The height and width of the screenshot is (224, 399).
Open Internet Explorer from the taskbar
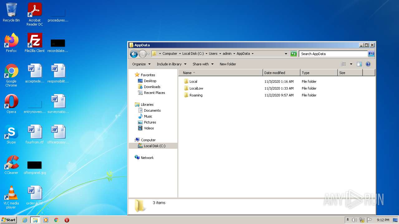tap(25, 220)
